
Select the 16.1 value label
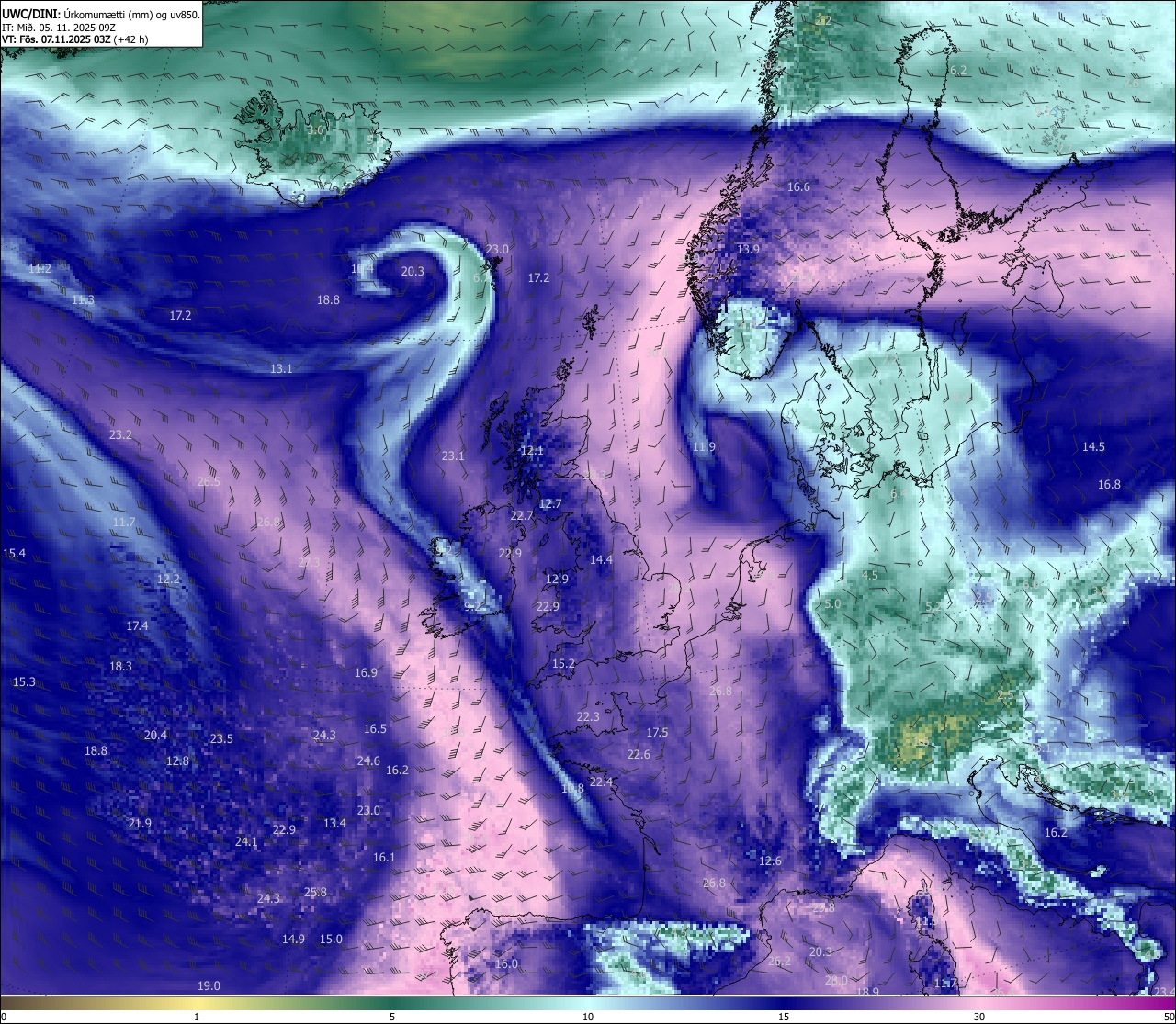click(x=384, y=858)
